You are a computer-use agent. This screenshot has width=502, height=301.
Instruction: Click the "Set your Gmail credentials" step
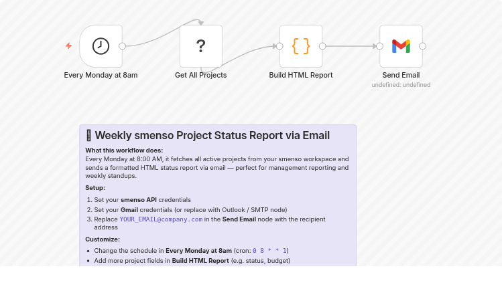(x=190, y=210)
